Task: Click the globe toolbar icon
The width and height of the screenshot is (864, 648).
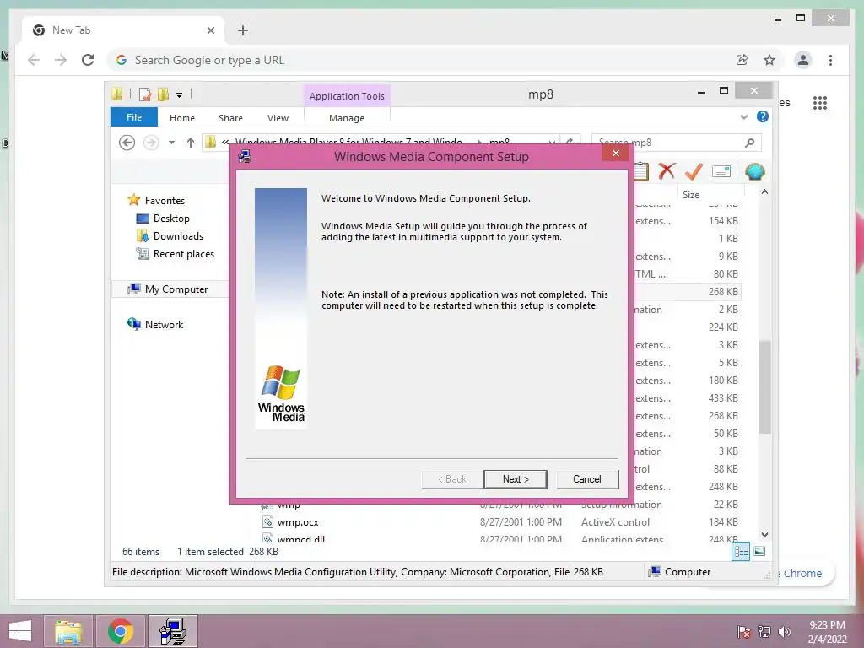Action: (754, 171)
